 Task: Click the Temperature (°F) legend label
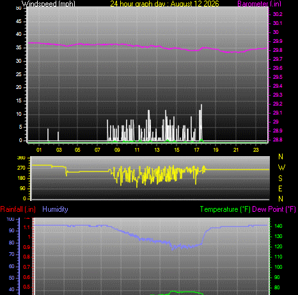(225, 209)
